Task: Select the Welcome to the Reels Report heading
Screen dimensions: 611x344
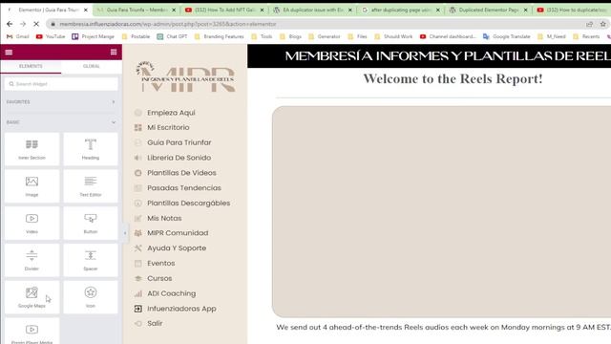Action: pyautogui.click(x=453, y=78)
